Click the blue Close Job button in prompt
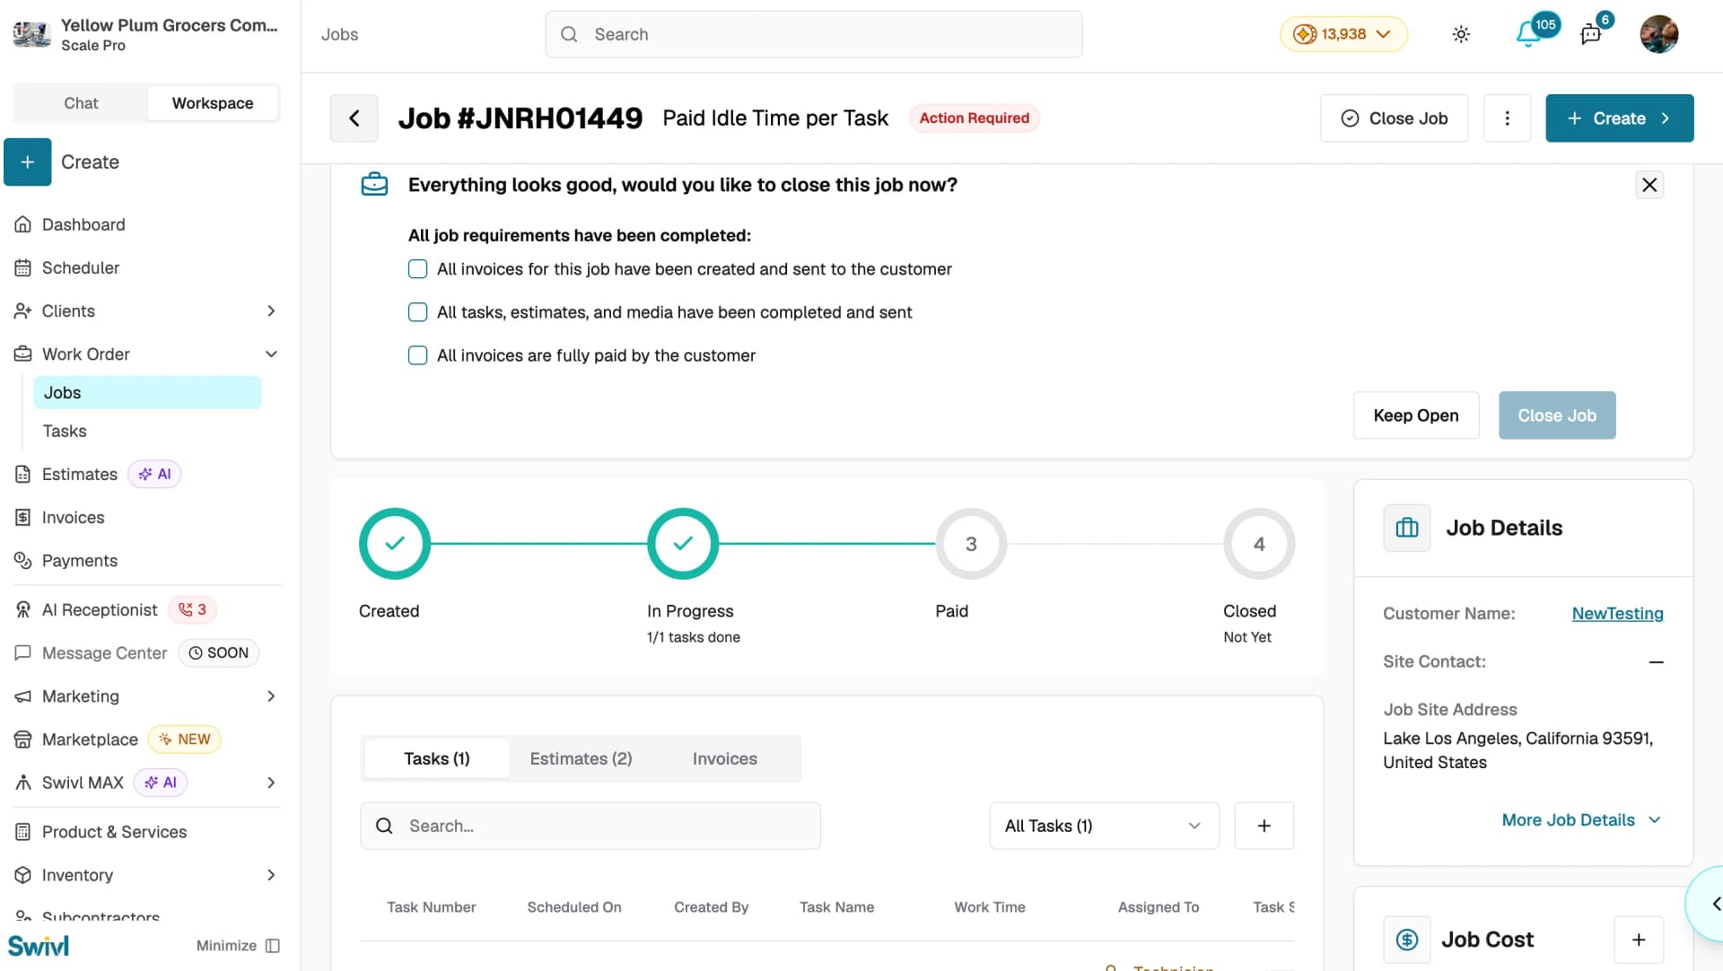1723x971 pixels. point(1557,416)
